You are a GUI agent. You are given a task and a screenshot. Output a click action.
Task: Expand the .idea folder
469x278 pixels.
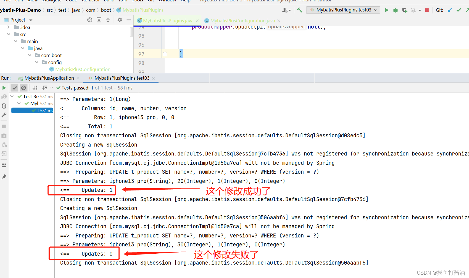(x=8, y=27)
